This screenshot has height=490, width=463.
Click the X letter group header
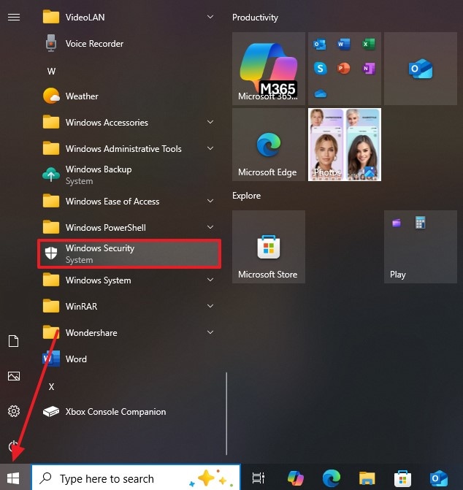[51, 386]
